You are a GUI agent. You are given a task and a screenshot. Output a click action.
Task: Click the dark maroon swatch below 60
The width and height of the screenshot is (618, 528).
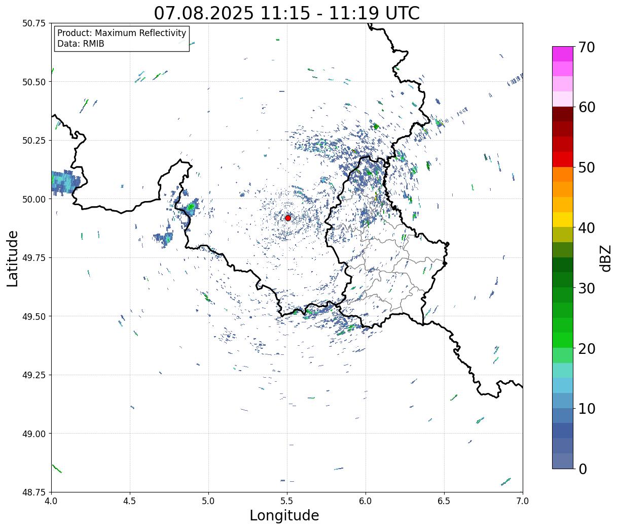pyautogui.click(x=563, y=114)
